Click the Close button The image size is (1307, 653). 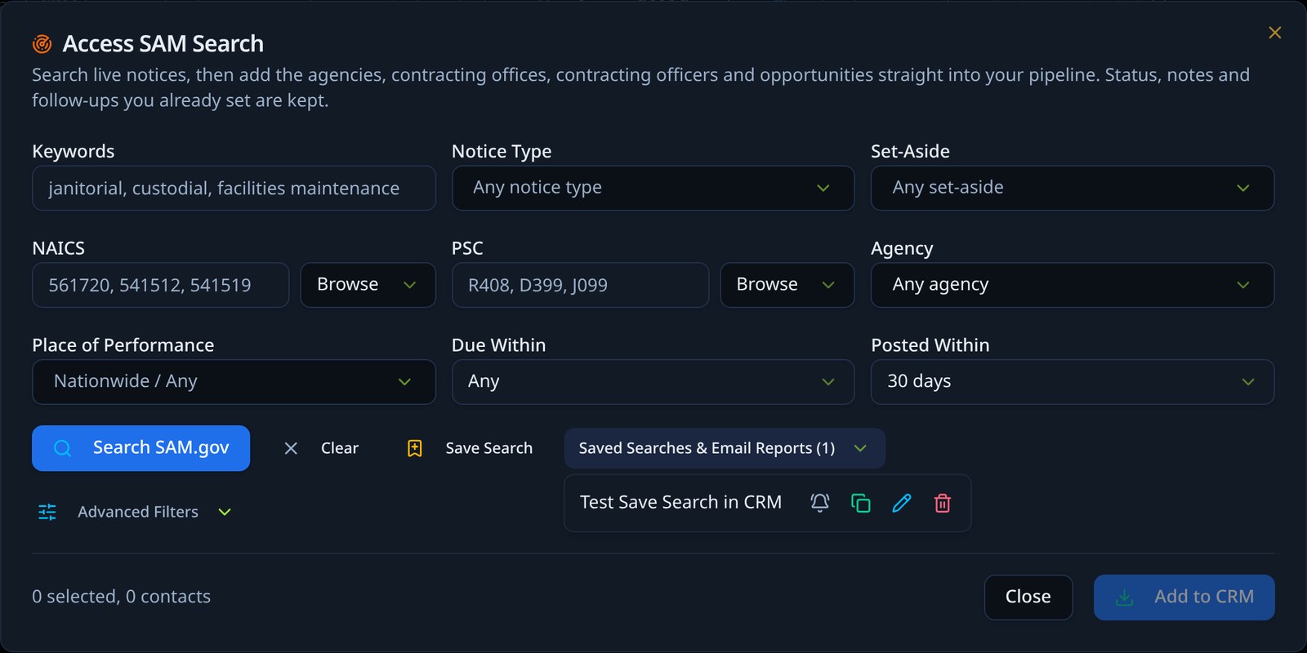click(1028, 597)
